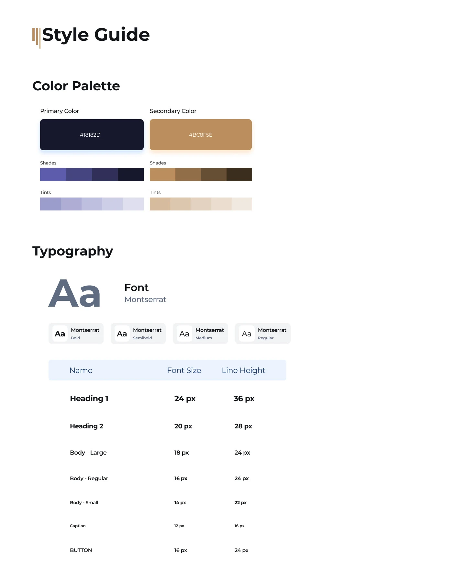
Task: Click the Font Size column header
Action: tap(184, 370)
